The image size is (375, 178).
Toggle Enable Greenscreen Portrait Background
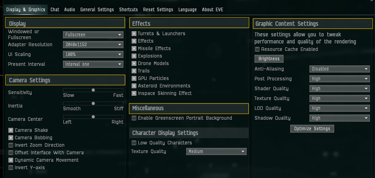pyautogui.click(x=134, y=118)
